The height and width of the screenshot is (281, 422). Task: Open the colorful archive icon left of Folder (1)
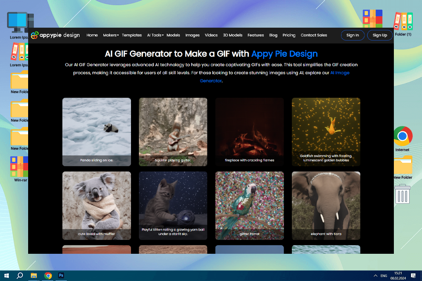point(372,18)
